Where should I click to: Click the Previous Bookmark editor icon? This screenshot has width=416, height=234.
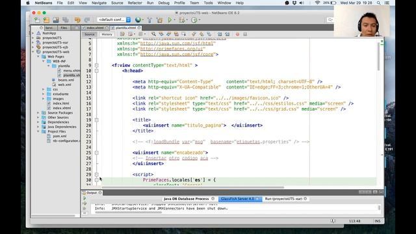[x=194, y=34]
